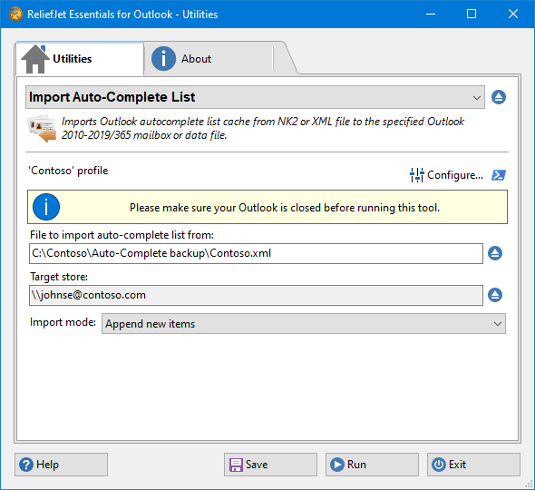
Task: Expand the Import mode dropdown
Action: click(x=304, y=324)
